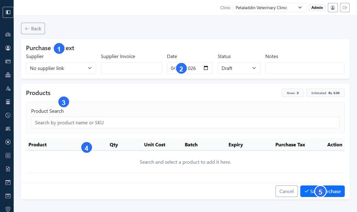Viewport: 357px width, 212px height.
Task: Click the Expiry column header
Action: [236, 145]
